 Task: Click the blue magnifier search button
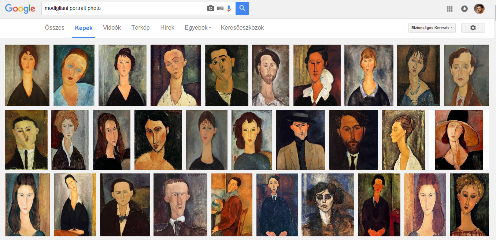coord(242,8)
